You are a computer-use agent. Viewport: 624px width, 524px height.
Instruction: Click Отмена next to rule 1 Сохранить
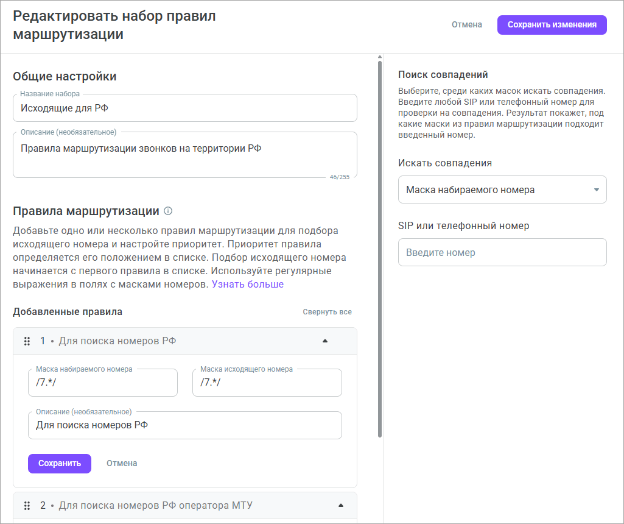(x=121, y=463)
